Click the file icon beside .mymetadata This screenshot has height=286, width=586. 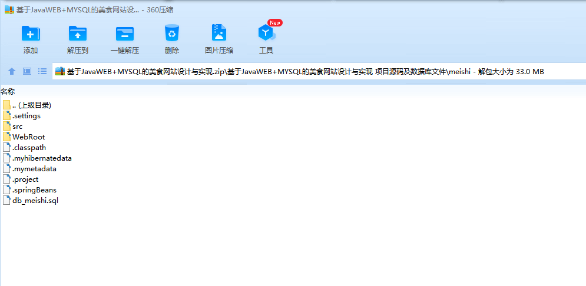[6, 169]
